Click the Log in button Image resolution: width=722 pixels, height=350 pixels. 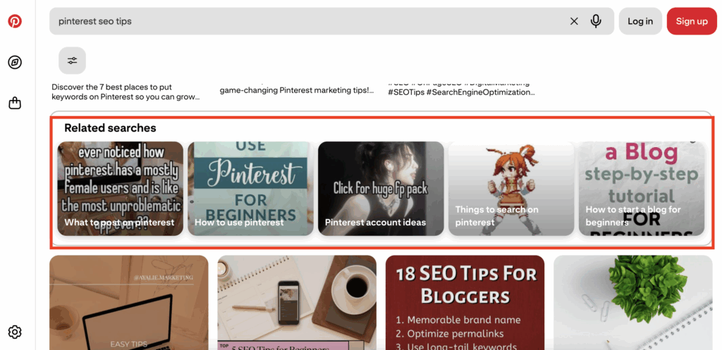coord(640,21)
